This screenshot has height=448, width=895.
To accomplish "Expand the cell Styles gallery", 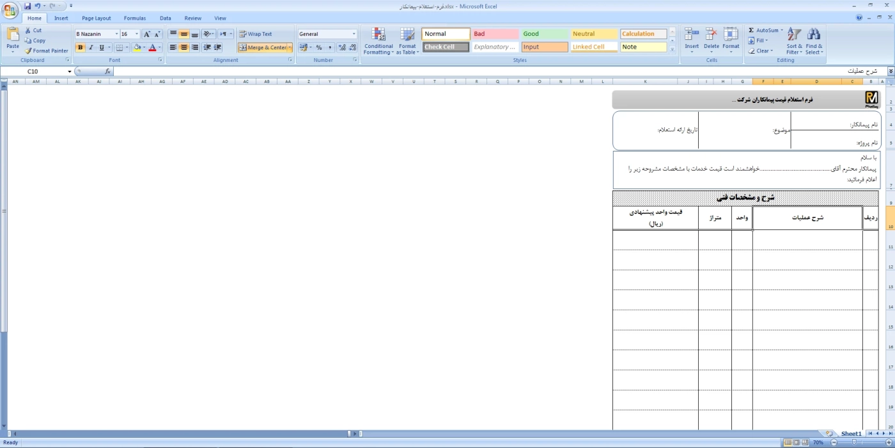I will [672, 49].
